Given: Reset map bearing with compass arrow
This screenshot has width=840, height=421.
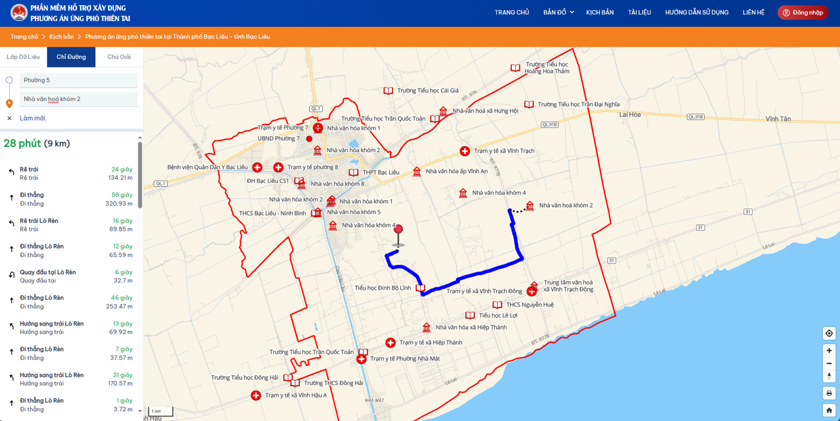Looking at the screenshot, I should tap(829, 376).
